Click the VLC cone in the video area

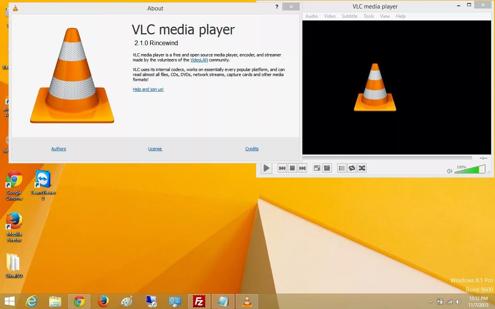click(375, 87)
